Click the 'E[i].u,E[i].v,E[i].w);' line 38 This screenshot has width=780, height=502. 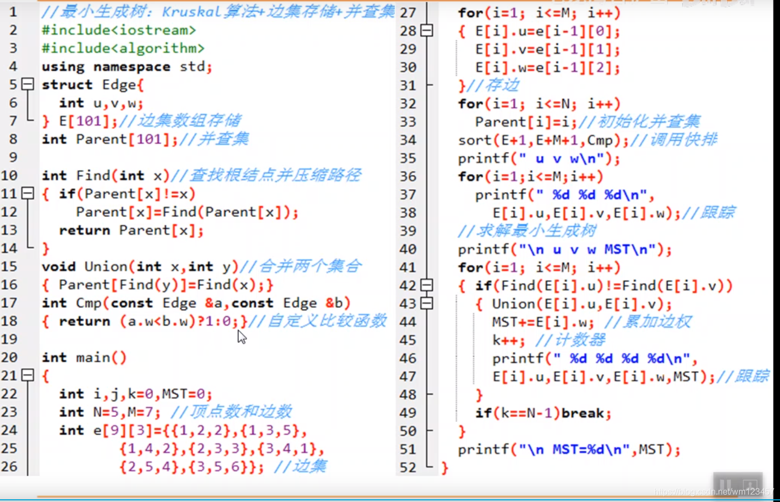point(586,213)
